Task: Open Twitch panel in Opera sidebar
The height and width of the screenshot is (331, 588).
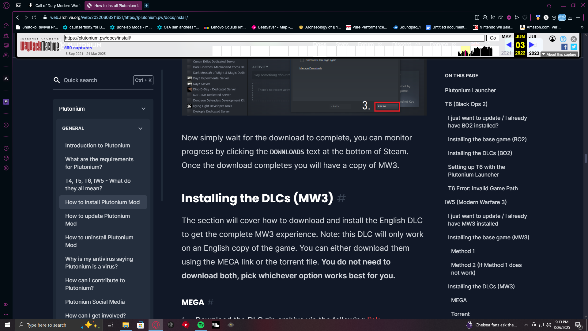Action: [x=6, y=101]
